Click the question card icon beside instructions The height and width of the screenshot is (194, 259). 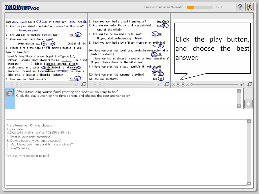10,93
